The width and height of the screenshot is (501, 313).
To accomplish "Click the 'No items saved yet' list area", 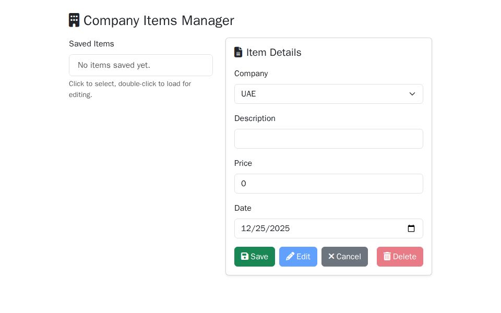I will (x=141, y=65).
